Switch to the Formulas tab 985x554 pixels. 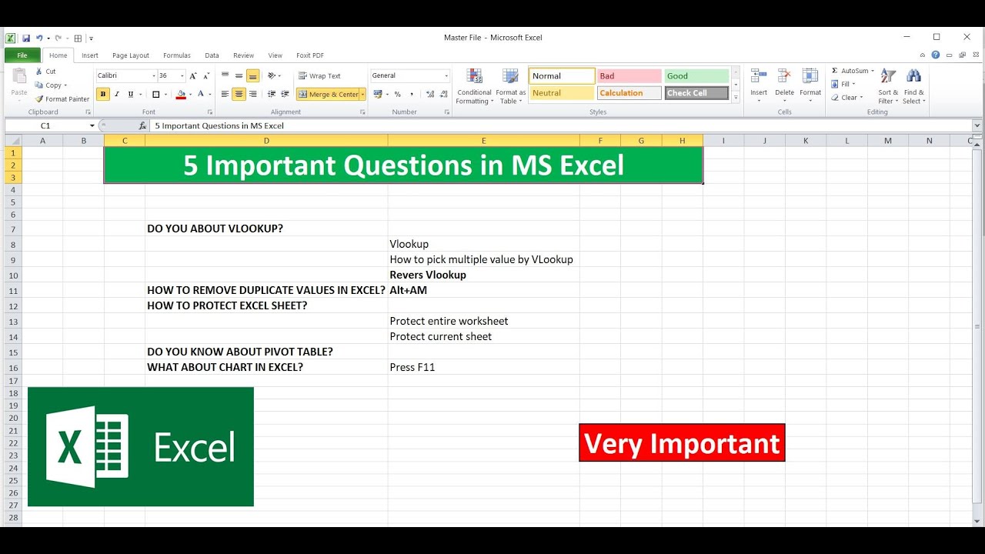point(177,55)
